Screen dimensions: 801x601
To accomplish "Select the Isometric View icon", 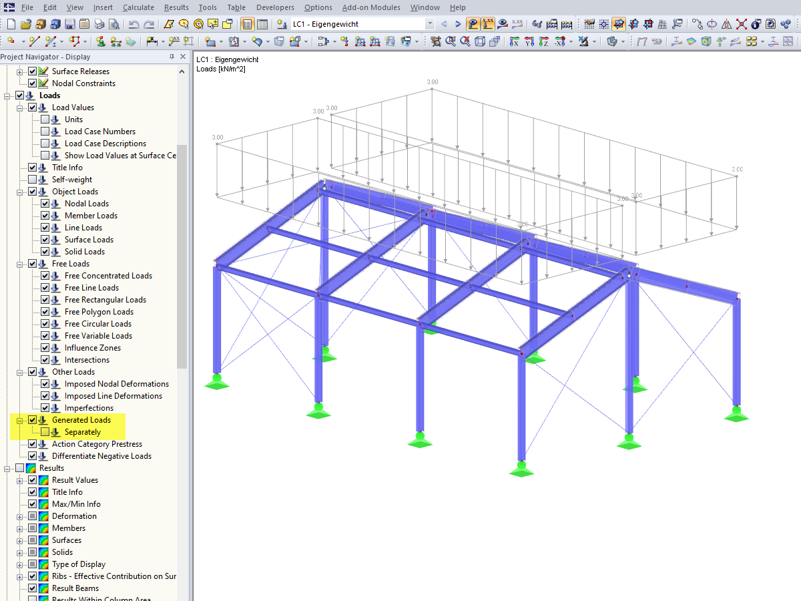I will tap(479, 42).
